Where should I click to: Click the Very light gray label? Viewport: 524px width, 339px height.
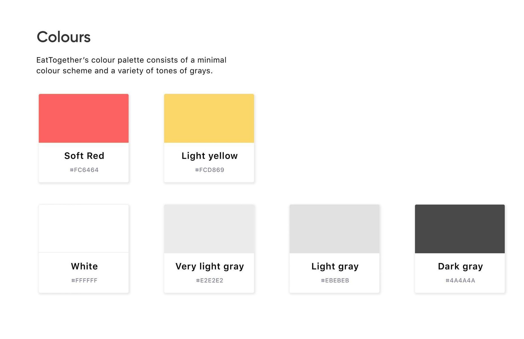(x=210, y=267)
